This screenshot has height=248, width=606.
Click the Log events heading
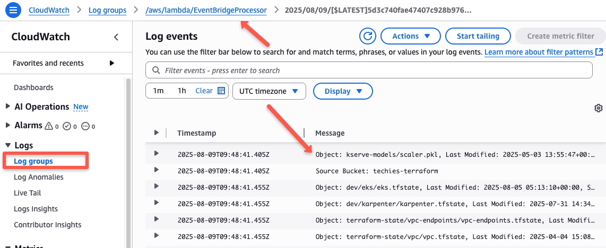(x=171, y=36)
